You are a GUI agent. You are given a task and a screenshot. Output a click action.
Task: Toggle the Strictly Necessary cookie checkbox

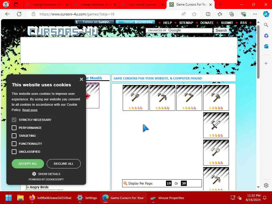[14, 120]
